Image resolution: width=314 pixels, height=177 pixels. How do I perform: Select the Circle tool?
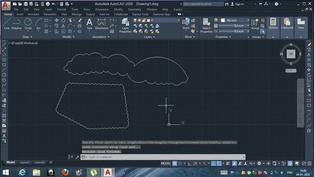(x=28, y=24)
